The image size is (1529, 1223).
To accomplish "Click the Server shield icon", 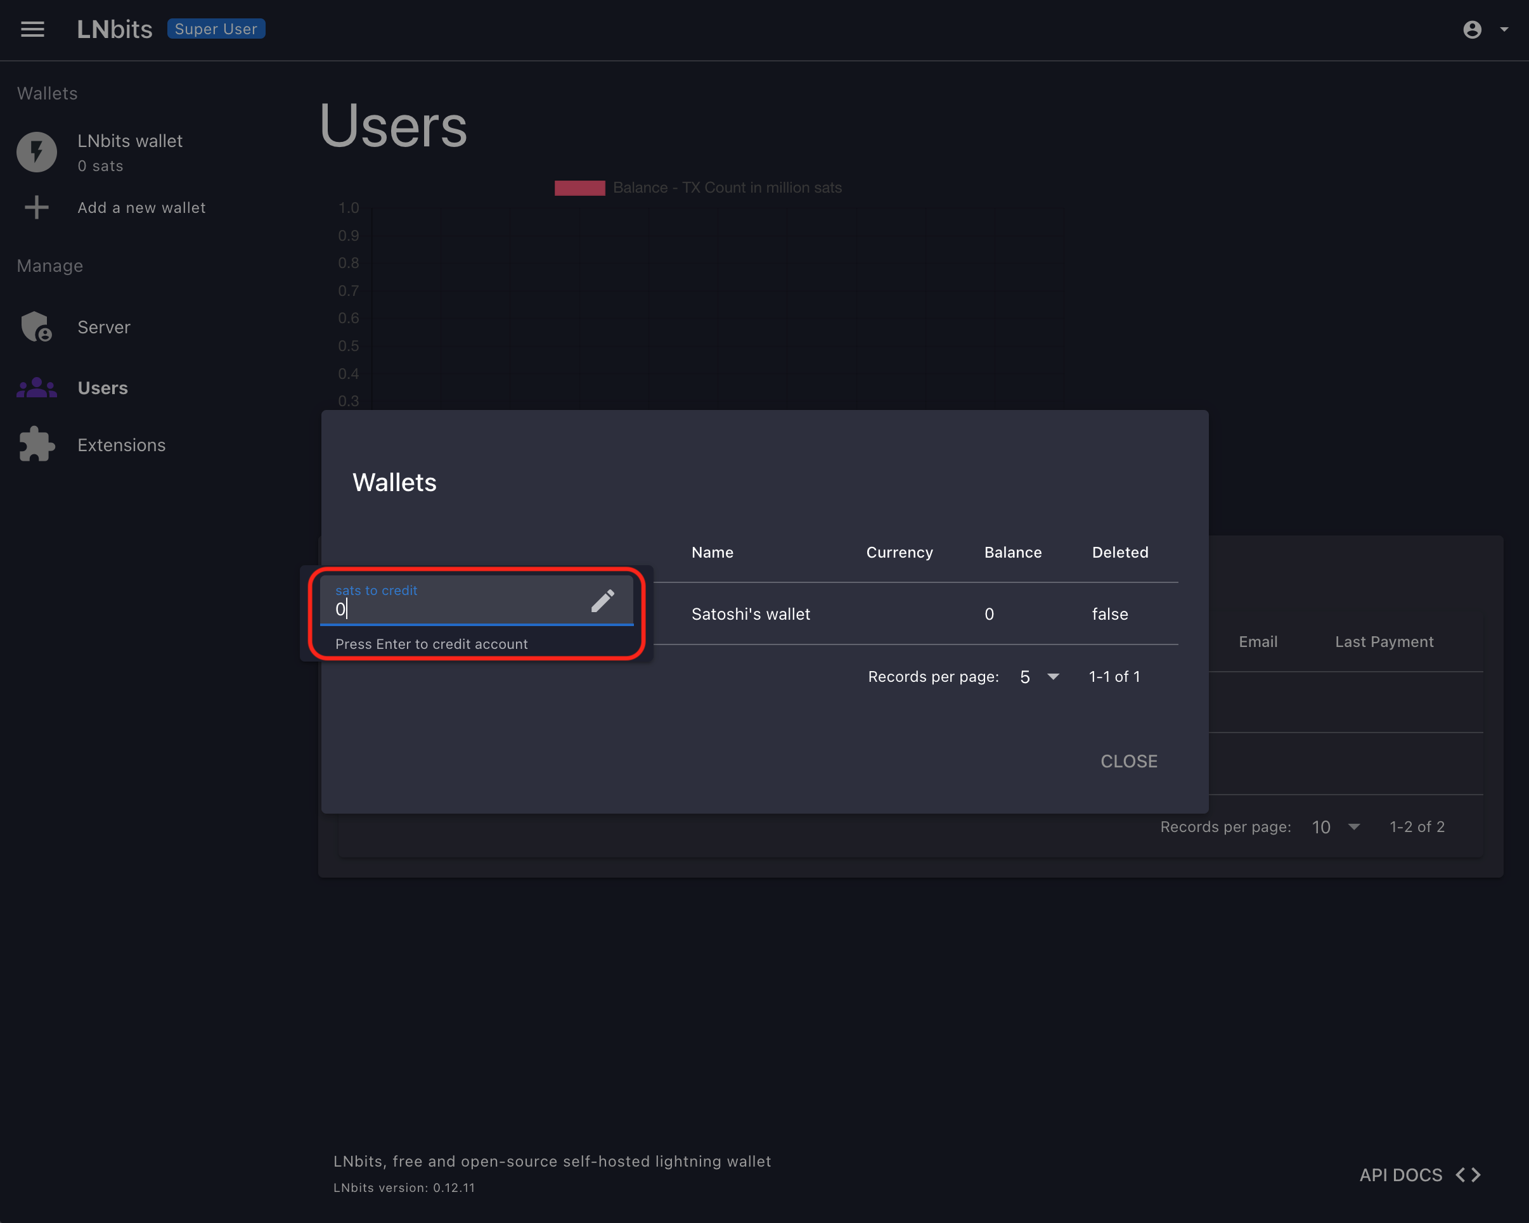I will pyautogui.click(x=37, y=327).
